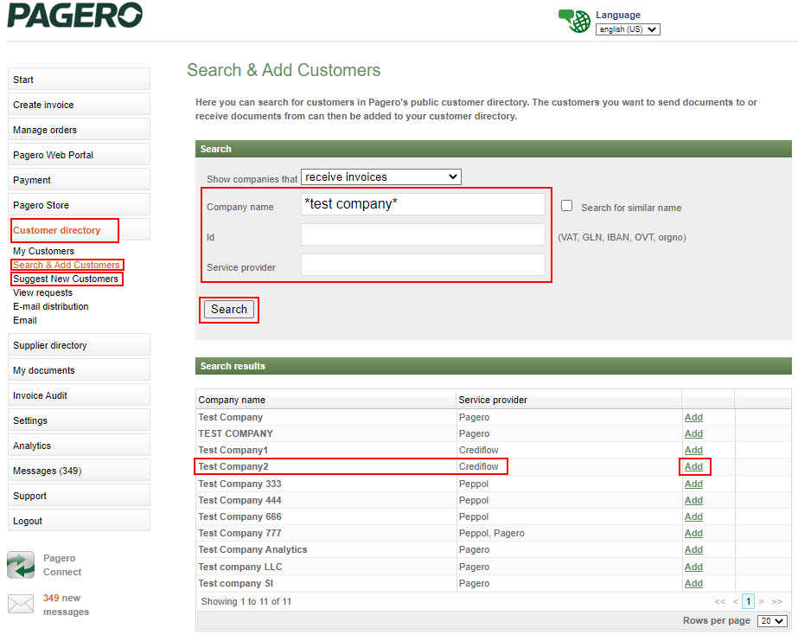Click the Search button
Screen dimensions: 798x635
[x=229, y=309]
